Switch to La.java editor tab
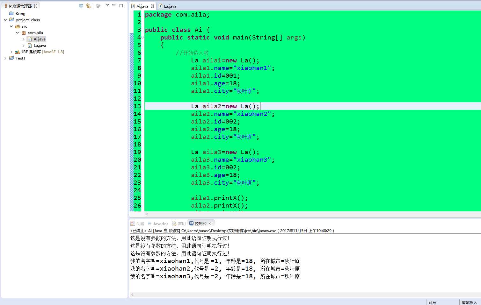The width and height of the screenshot is (481, 305). pyautogui.click(x=170, y=6)
